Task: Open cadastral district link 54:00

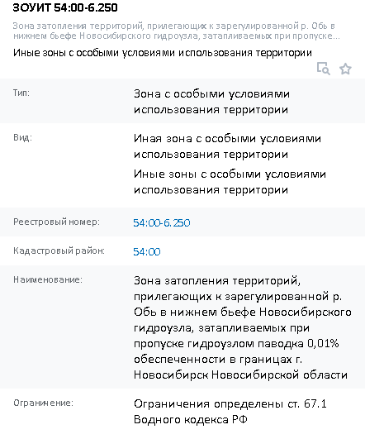Action: pos(147,251)
